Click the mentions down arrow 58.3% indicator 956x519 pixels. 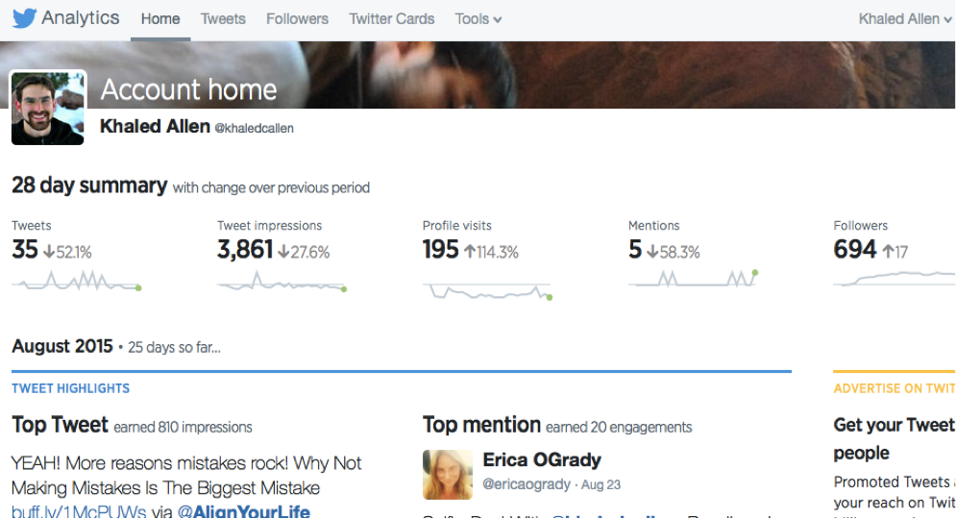pos(674,252)
